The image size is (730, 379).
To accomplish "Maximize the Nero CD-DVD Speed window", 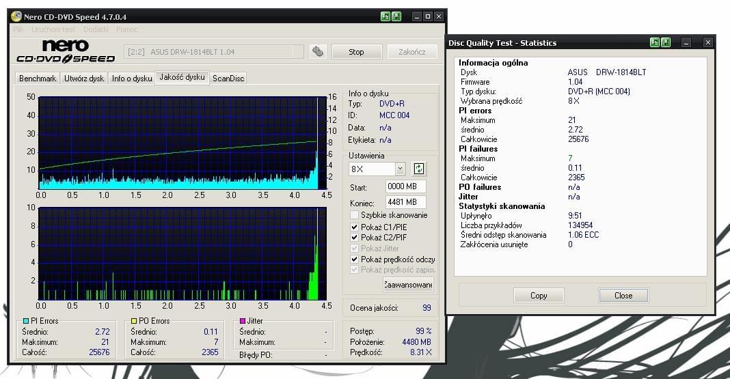I will point(428,16).
